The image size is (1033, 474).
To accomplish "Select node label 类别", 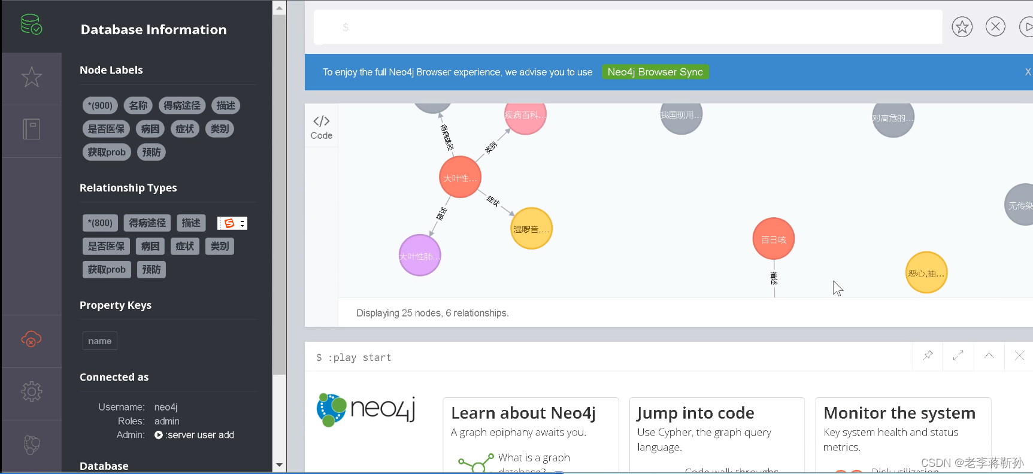I will [x=220, y=129].
